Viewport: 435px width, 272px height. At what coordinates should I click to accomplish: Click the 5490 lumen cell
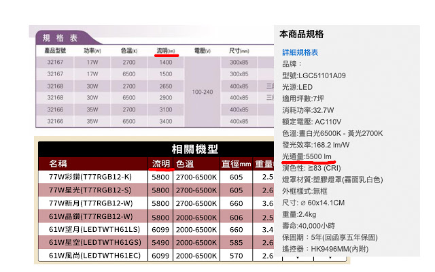point(160,243)
